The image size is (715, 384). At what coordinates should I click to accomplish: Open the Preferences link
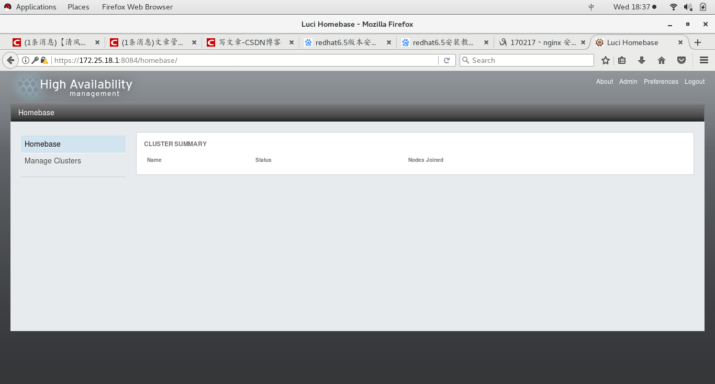661,82
